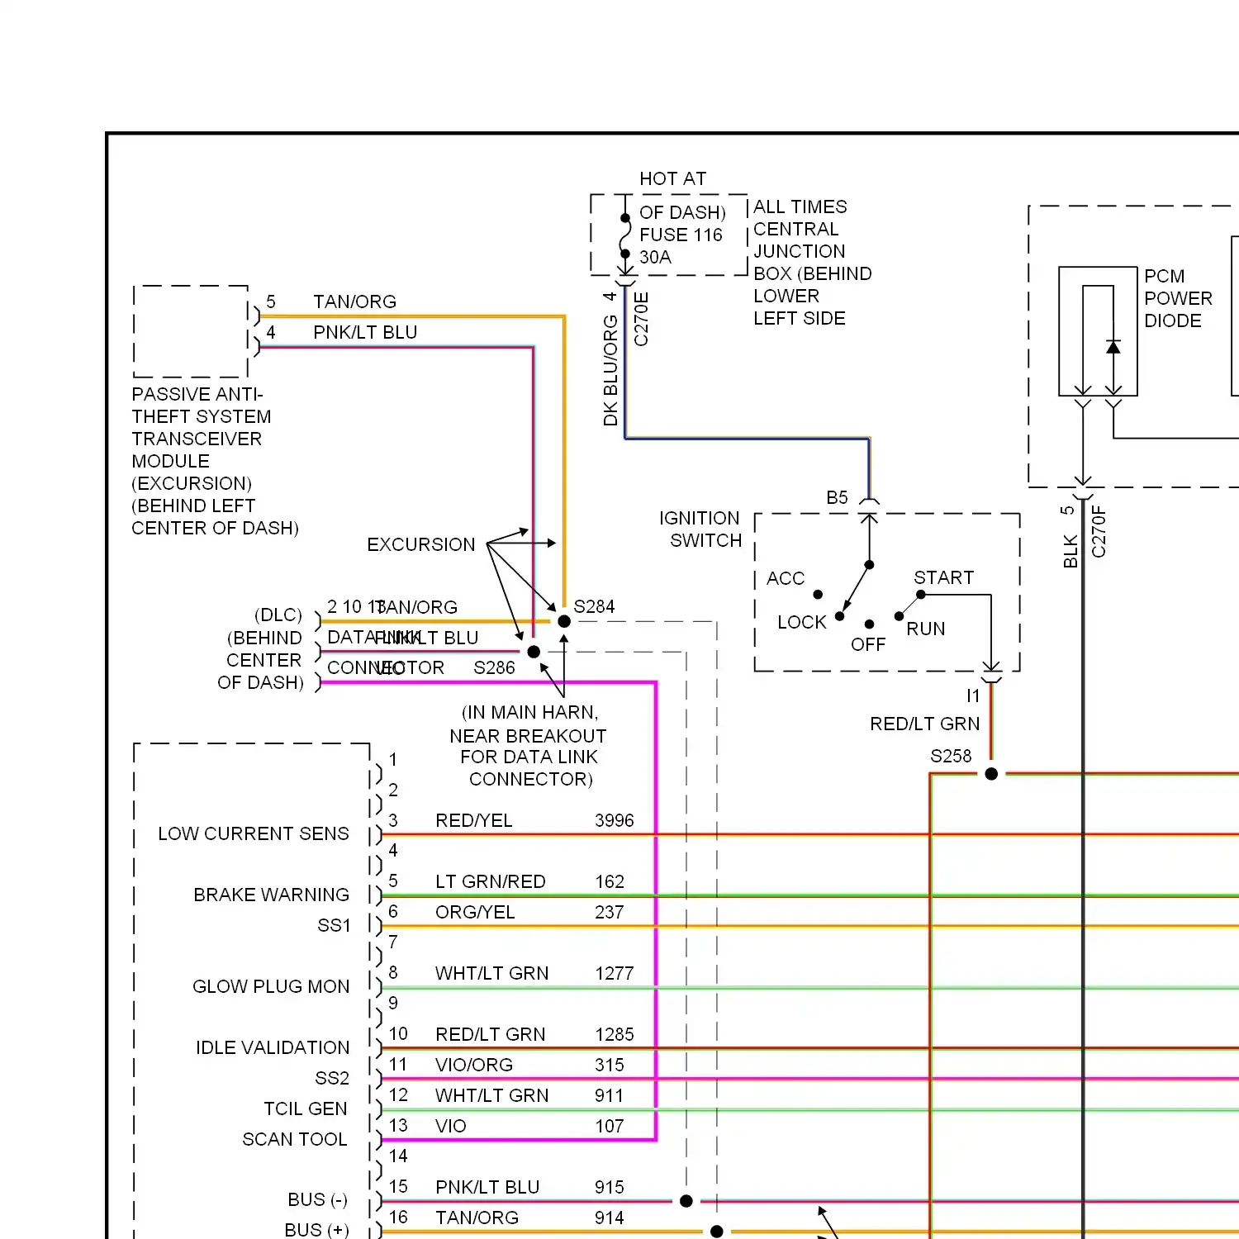The width and height of the screenshot is (1239, 1239).
Task: Select the 'BRAKE WARNING' pin label
Action: (x=271, y=895)
